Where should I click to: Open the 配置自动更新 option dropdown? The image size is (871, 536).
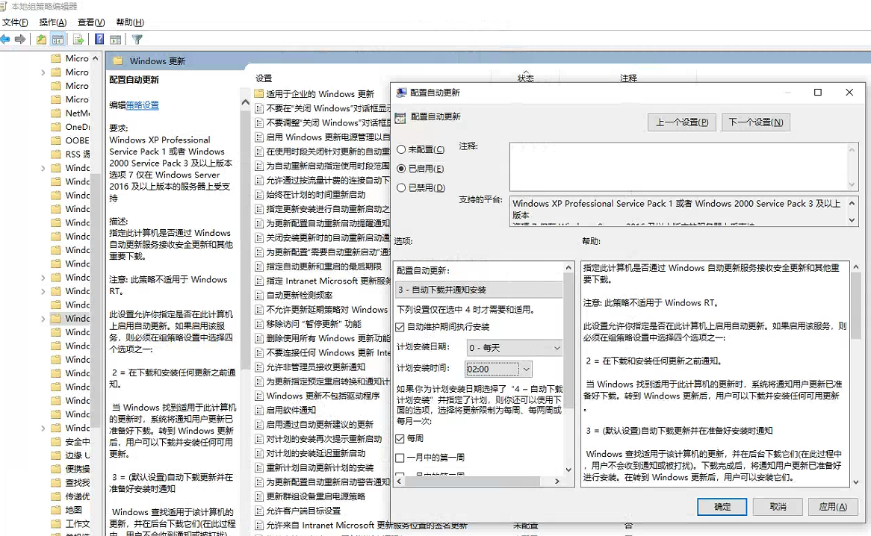pos(478,290)
